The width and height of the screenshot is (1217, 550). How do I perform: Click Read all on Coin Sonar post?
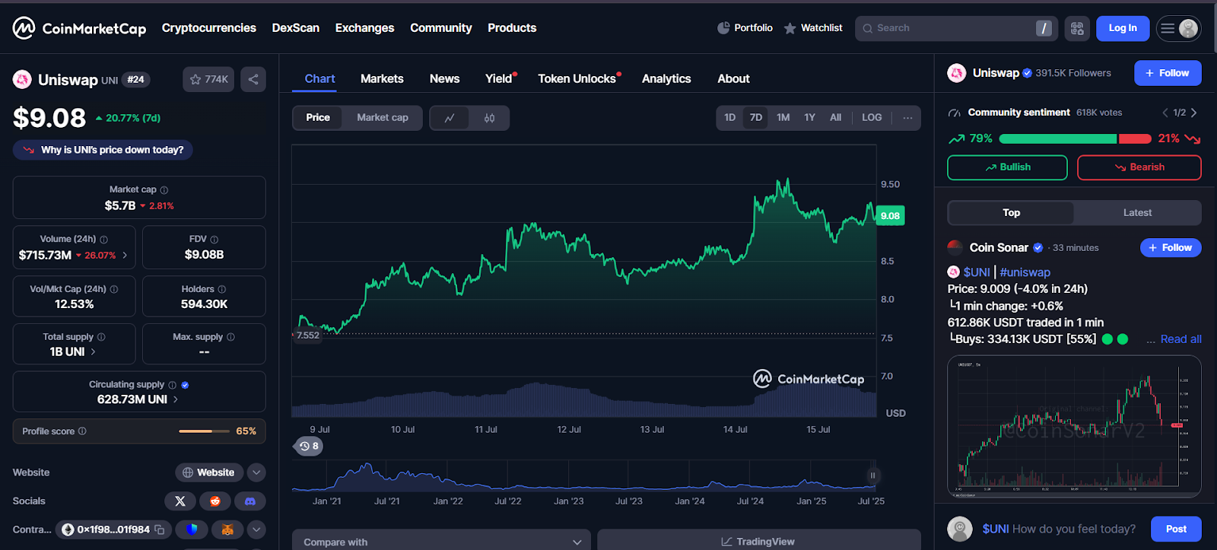point(1180,339)
